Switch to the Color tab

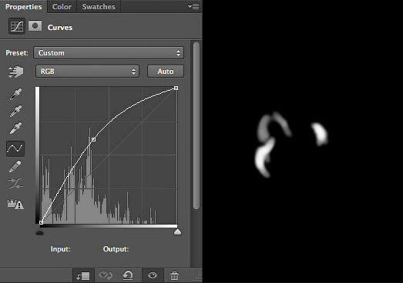62,7
